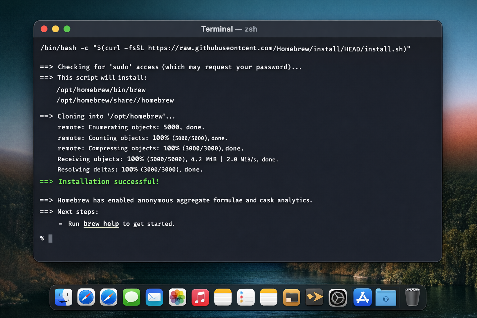Open Photos from the dock
This screenshot has width=477, height=318.
click(177, 297)
